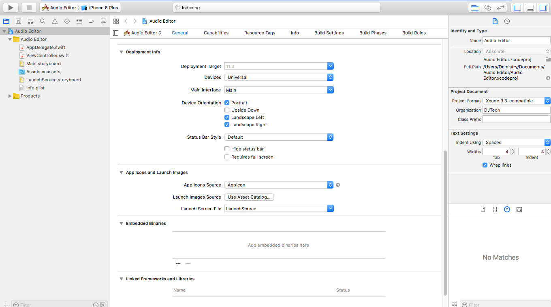Click the Use Asset Catalog button
551x307 pixels.
tap(249, 197)
